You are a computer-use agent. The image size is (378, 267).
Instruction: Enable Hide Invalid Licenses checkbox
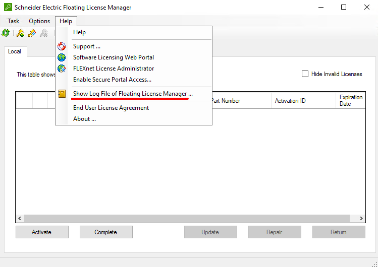coord(305,74)
